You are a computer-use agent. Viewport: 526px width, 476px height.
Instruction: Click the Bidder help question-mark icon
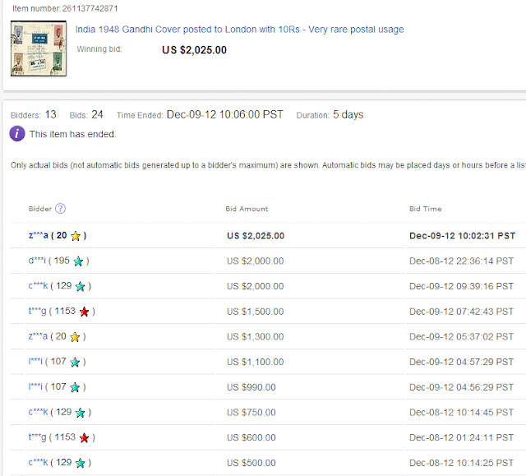(60, 209)
